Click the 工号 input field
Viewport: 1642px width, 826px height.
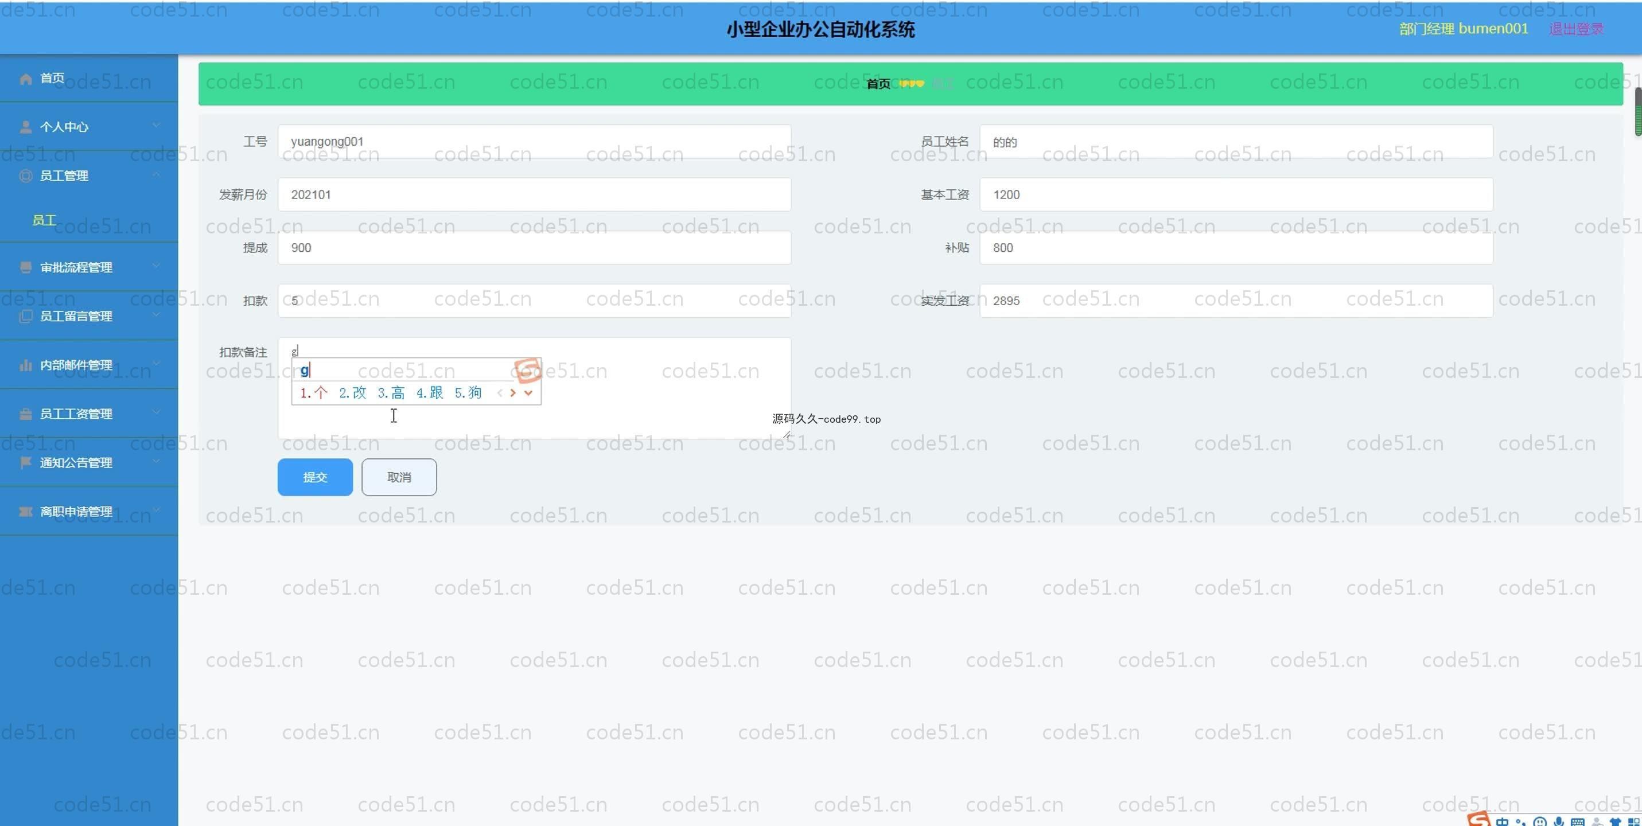[x=534, y=142]
